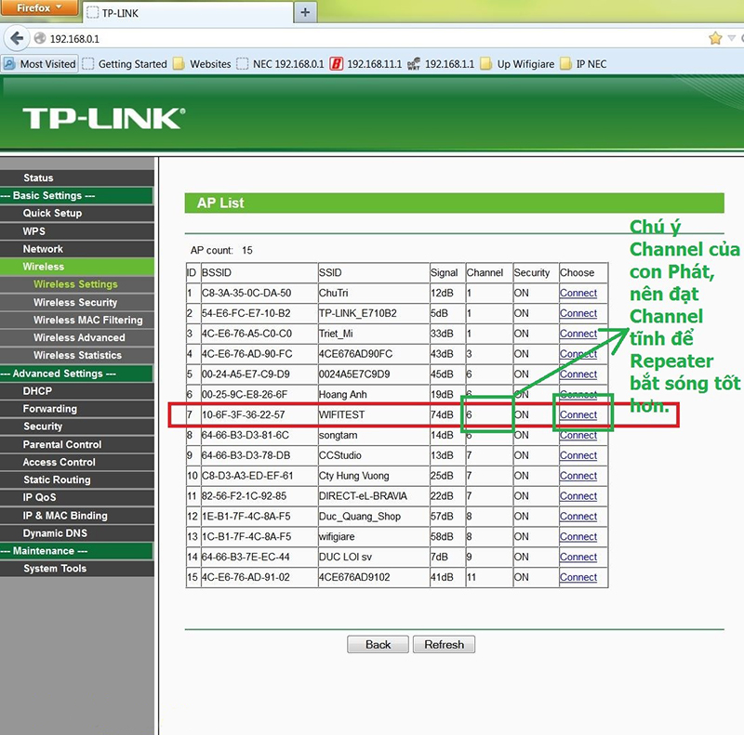Screen dimensions: 744x735
Task: Click the 74dB signal value
Action: (442, 415)
